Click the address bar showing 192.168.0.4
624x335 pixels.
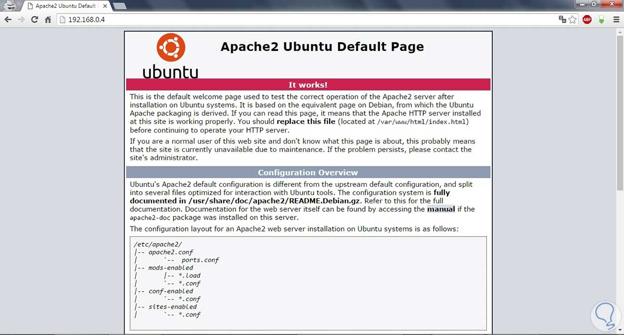click(307, 20)
